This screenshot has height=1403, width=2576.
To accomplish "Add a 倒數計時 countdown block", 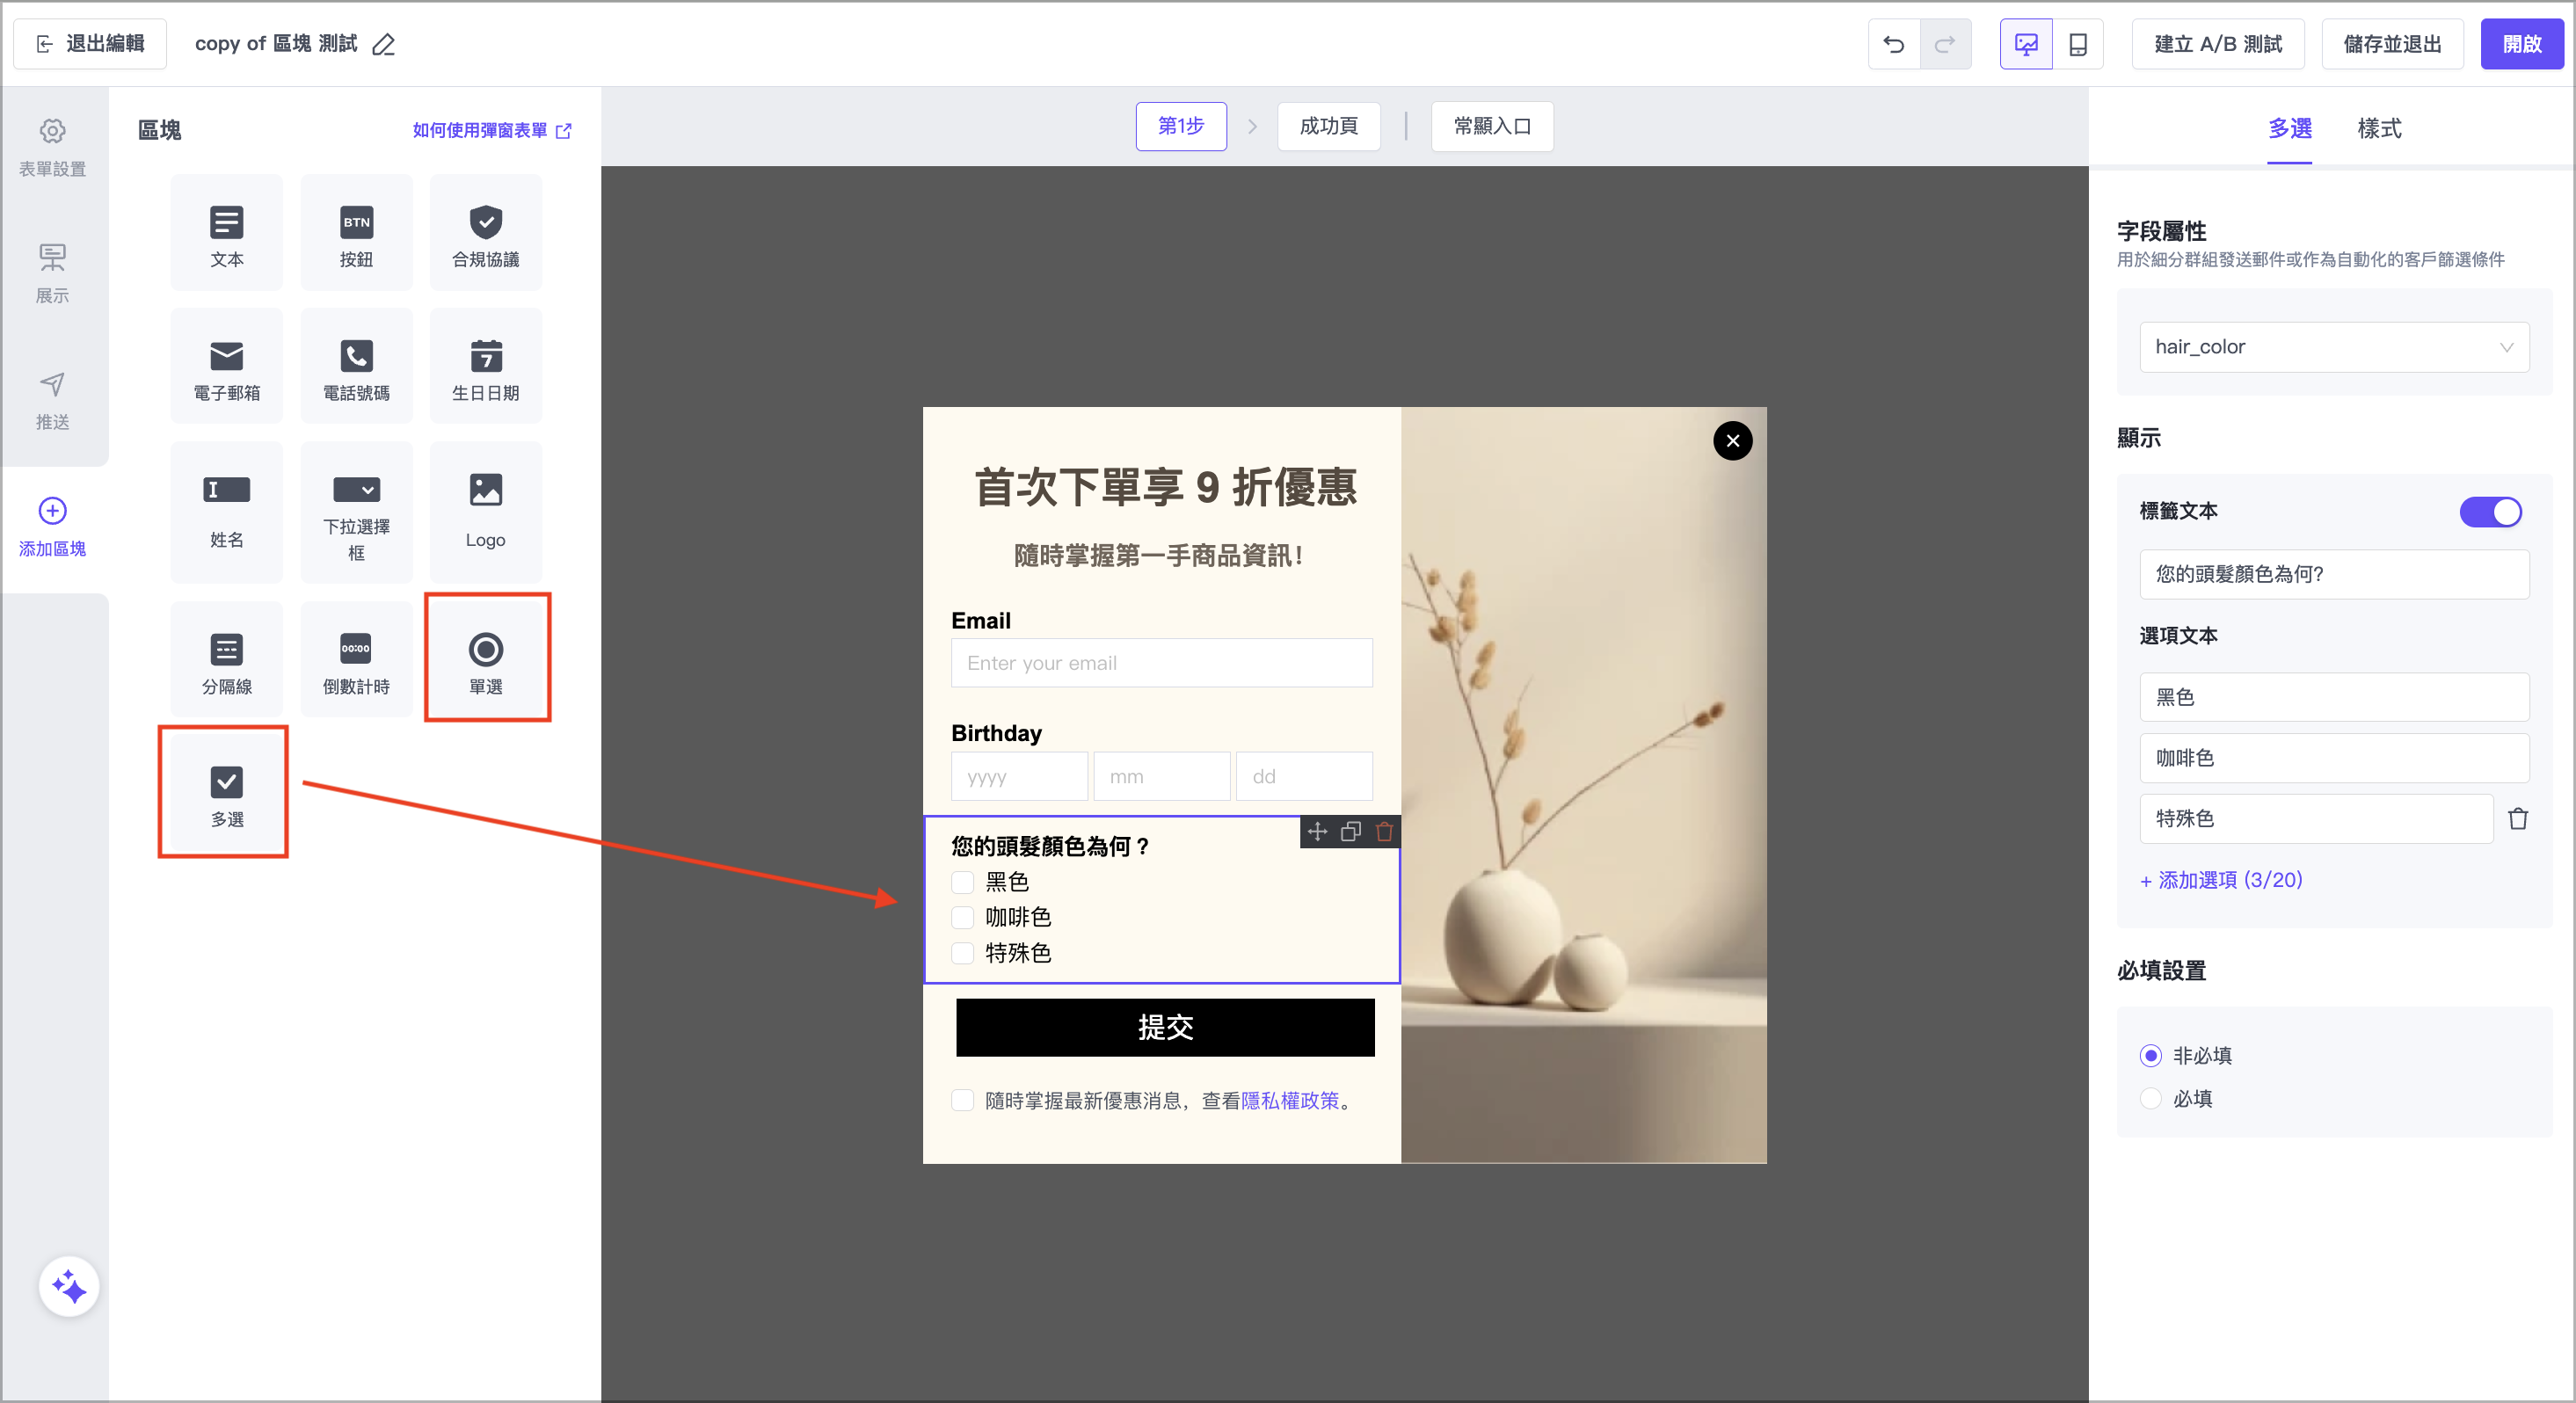I will [x=356, y=661].
